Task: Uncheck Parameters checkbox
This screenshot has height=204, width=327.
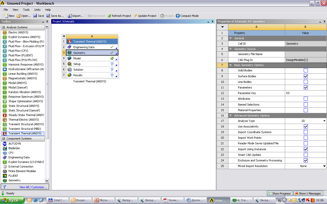Action: coord(306,87)
